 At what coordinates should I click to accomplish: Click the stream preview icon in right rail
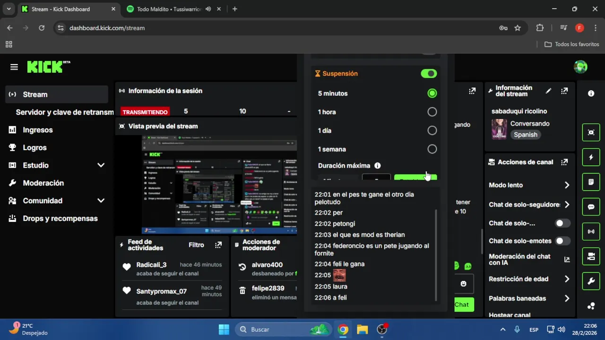point(591,133)
